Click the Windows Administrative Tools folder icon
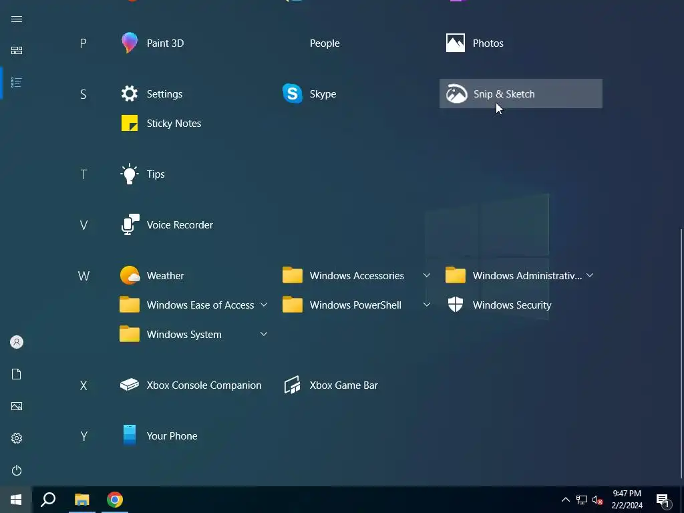Image resolution: width=684 pixels, height=513 pixels. 456,275
